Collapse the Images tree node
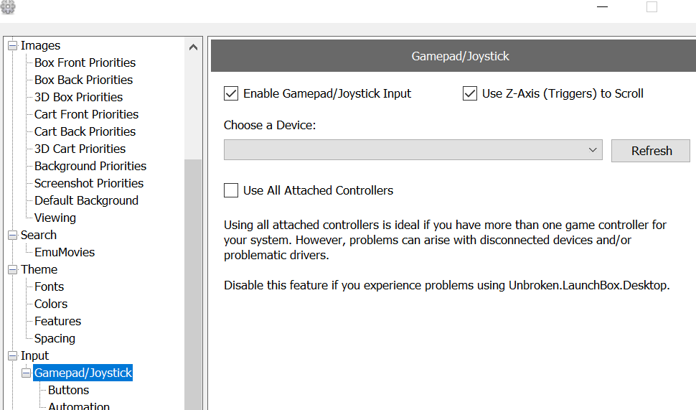696x410 pixels. (12, 46)
